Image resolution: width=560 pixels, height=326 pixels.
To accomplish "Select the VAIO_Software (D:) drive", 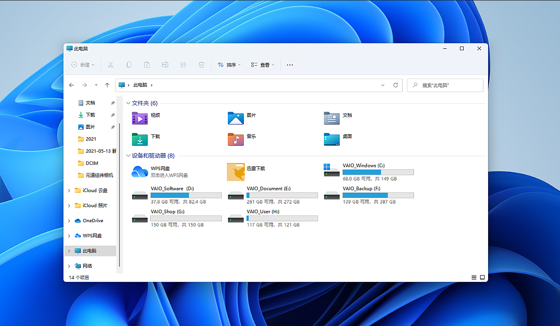I will [x=177, y=195].
